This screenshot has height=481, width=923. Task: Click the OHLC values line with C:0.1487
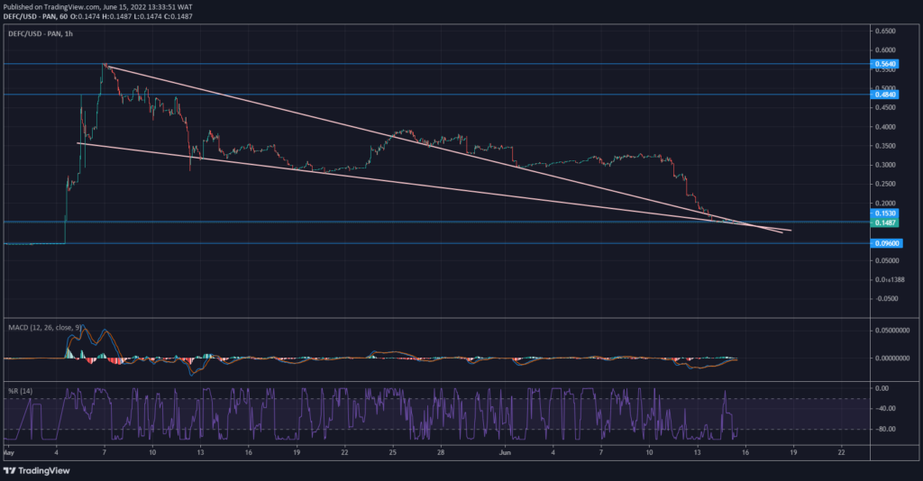[x=97, y=16]
